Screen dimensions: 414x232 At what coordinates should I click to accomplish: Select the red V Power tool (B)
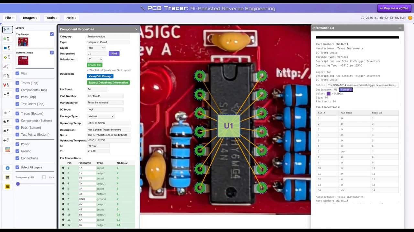7,85
